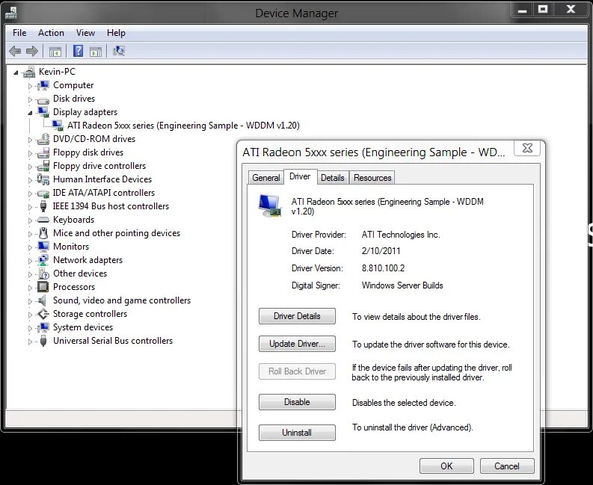
Task: Expand the Computer category
Action: (x=30, y=86)
